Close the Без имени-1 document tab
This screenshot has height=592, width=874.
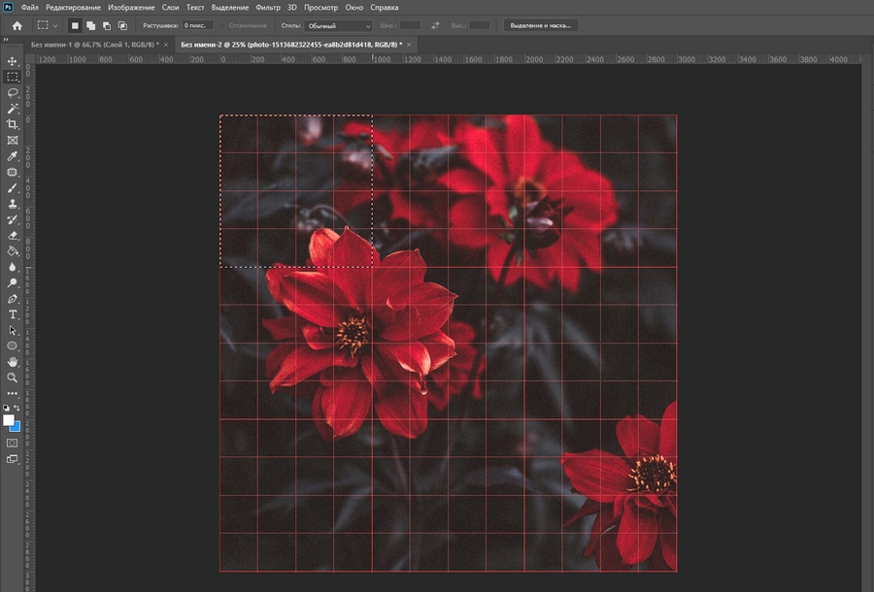(165, 45)
